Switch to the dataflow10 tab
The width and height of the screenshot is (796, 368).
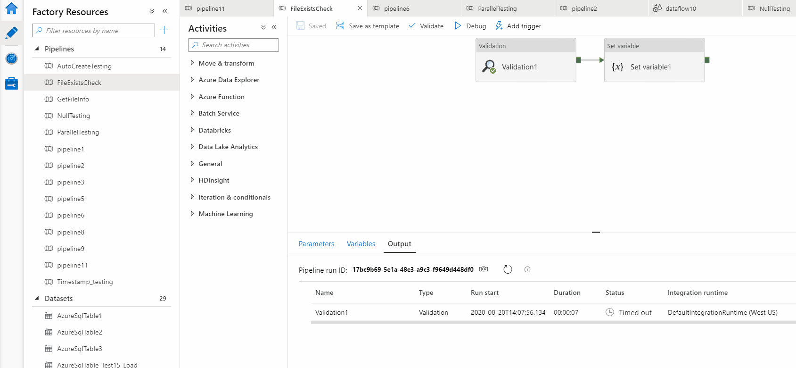[x=695, y=8]
